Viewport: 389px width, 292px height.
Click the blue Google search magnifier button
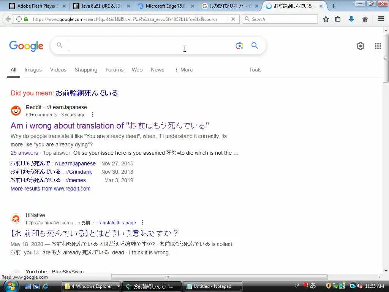(x=255, y=46)
